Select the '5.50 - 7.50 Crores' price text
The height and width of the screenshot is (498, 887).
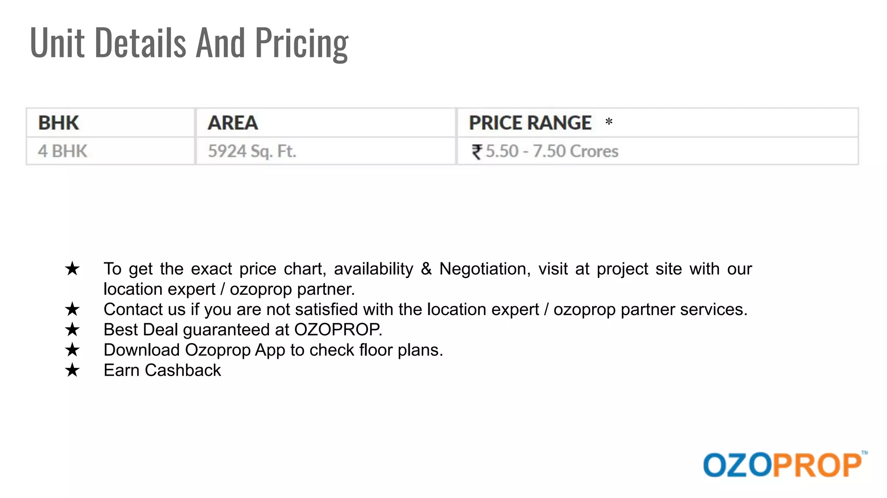pyautogui.click(x=552, y=151)
